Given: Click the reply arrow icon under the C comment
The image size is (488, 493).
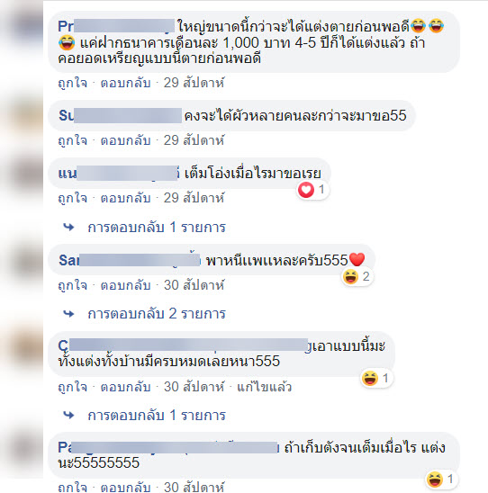Looking at the screenshot, I should coord(68,415).
